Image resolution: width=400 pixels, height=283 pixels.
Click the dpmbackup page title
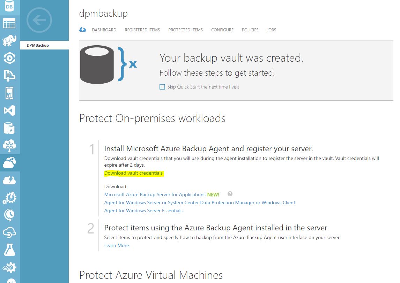[103, 14]
